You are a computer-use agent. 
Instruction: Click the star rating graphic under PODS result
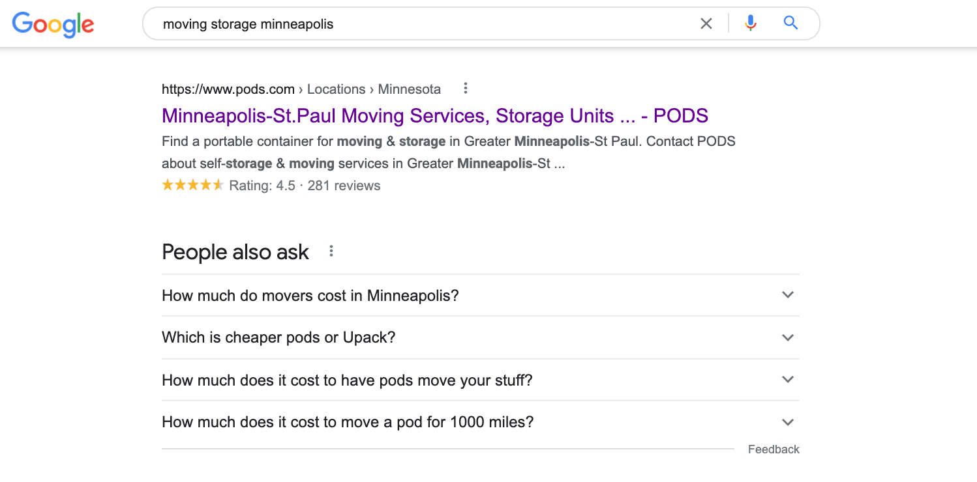(193, 185)
